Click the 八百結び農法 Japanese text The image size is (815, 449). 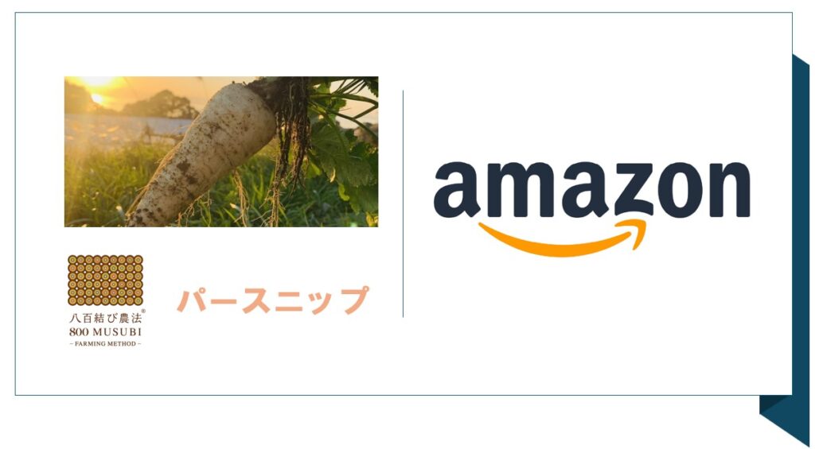coord(104,318)
